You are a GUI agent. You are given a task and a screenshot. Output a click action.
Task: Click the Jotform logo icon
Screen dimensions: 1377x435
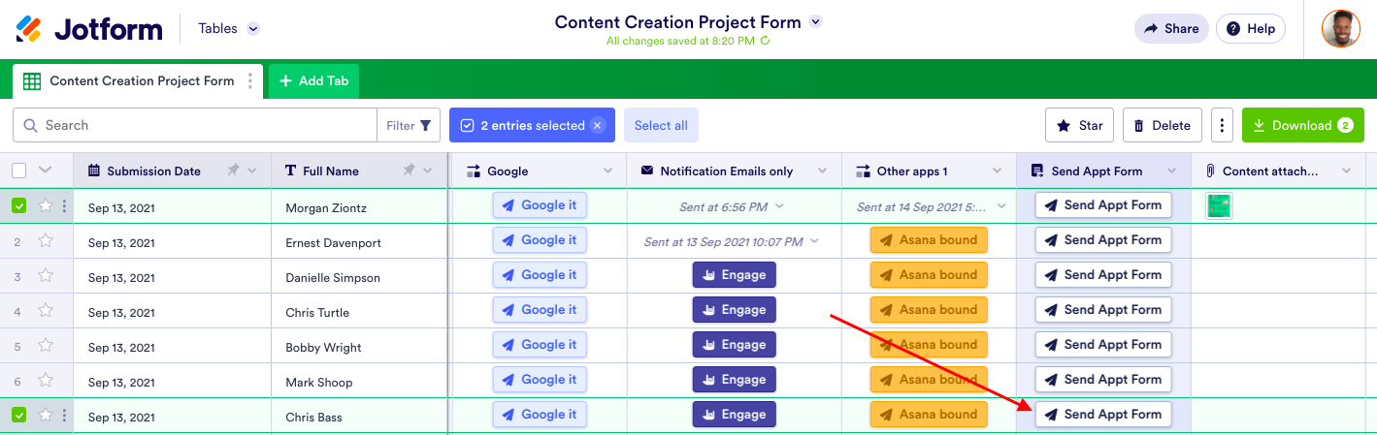click(29, 29)
